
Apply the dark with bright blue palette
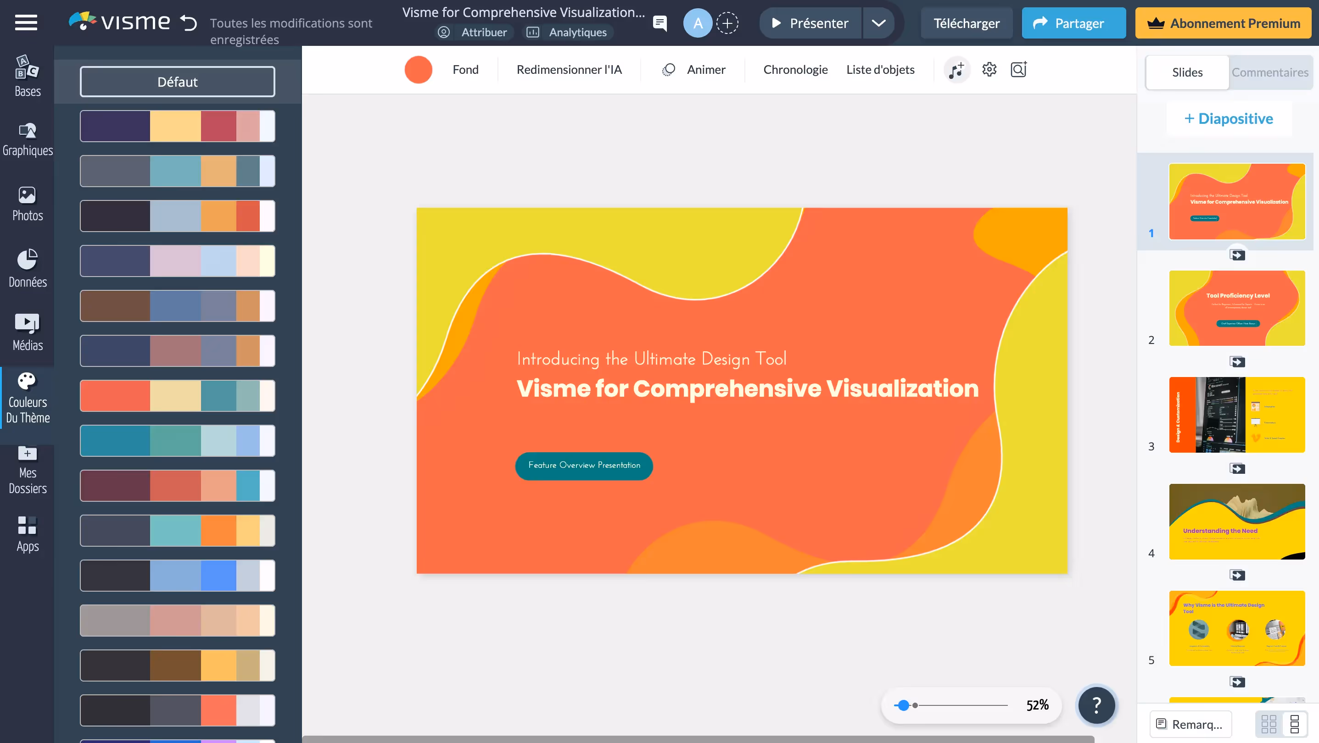[177, 576]
